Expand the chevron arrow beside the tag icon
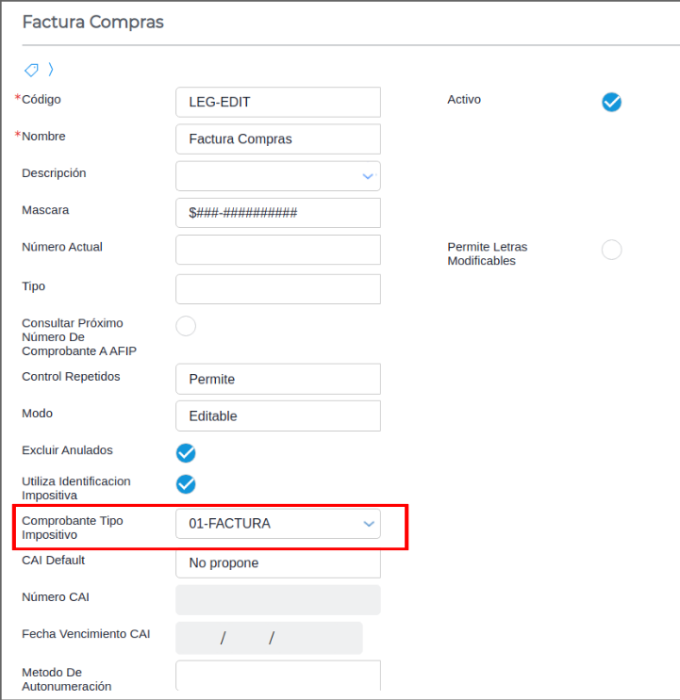The image size is (680, 700). [x=51, y=70]
